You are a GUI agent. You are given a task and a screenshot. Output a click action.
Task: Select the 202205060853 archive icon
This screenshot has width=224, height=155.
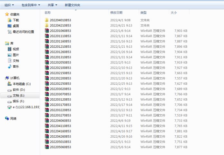[47, 147]
